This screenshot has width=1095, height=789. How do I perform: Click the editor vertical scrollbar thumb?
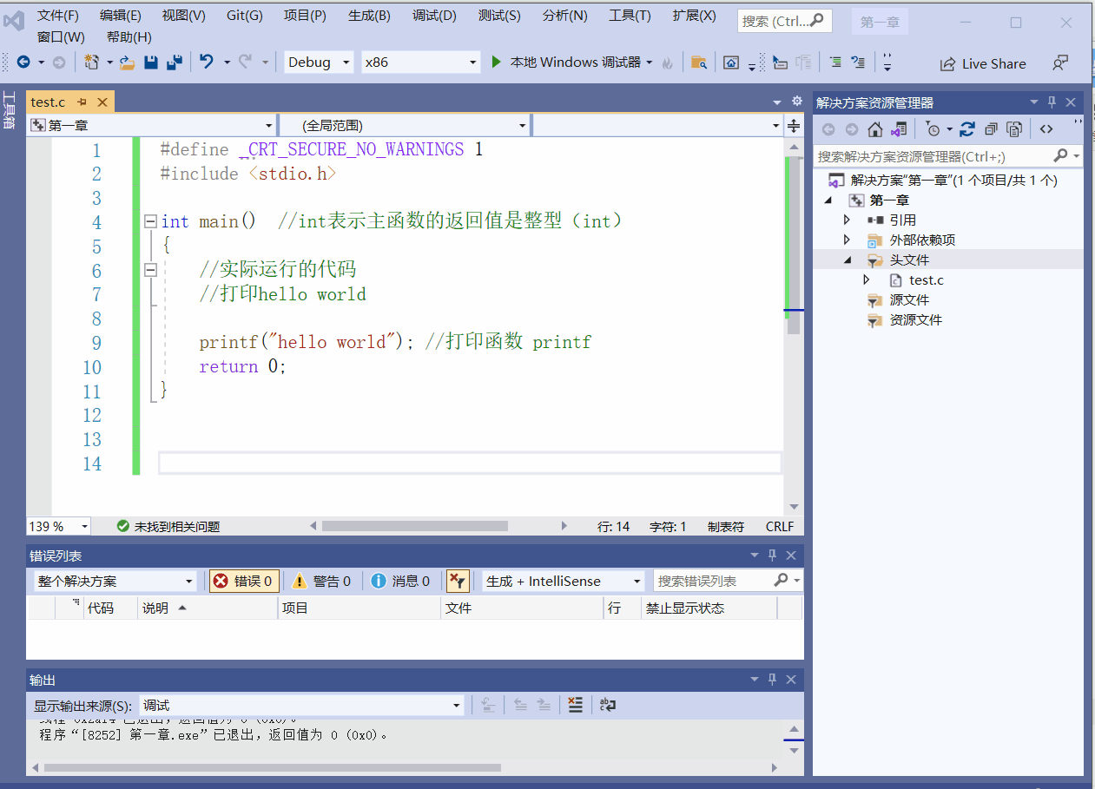794,246
